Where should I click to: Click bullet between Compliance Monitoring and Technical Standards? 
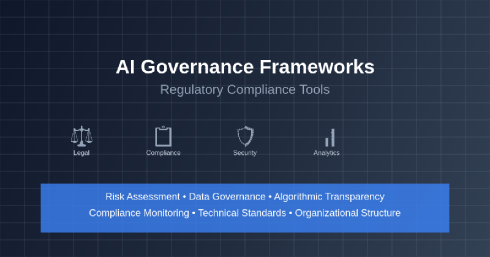(194, 214)
